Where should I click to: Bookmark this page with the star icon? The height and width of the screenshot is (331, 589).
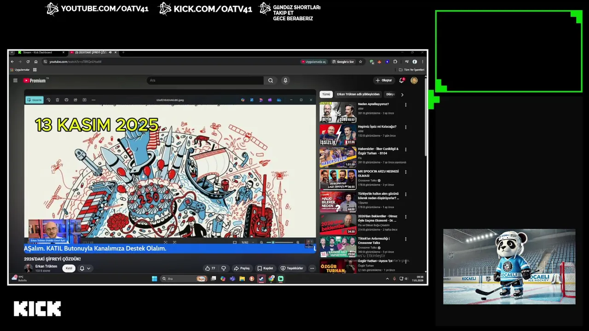coord(360,62)
